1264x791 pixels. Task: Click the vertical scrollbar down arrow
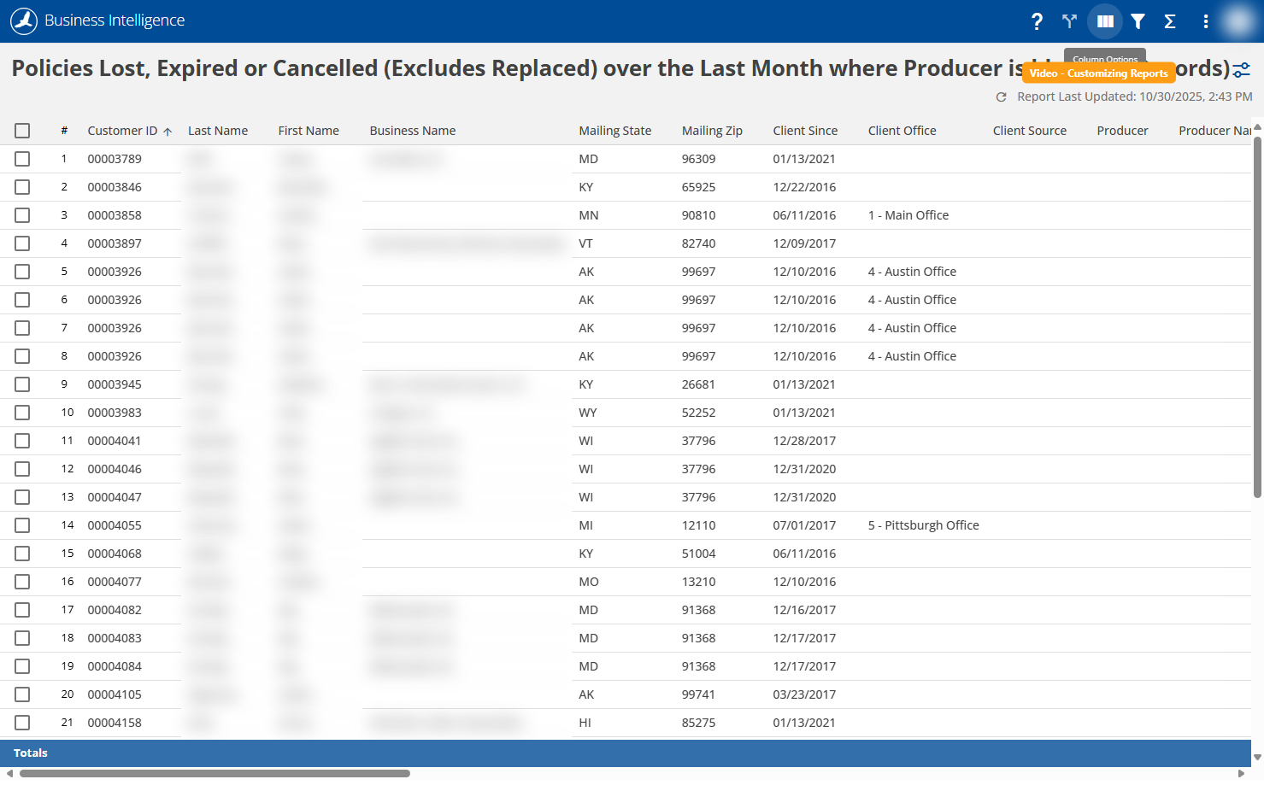tap(1257, 758)
